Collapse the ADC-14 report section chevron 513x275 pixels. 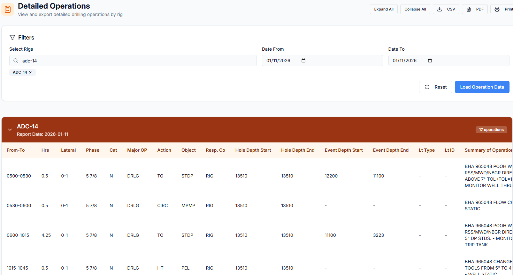click(10, 130)
